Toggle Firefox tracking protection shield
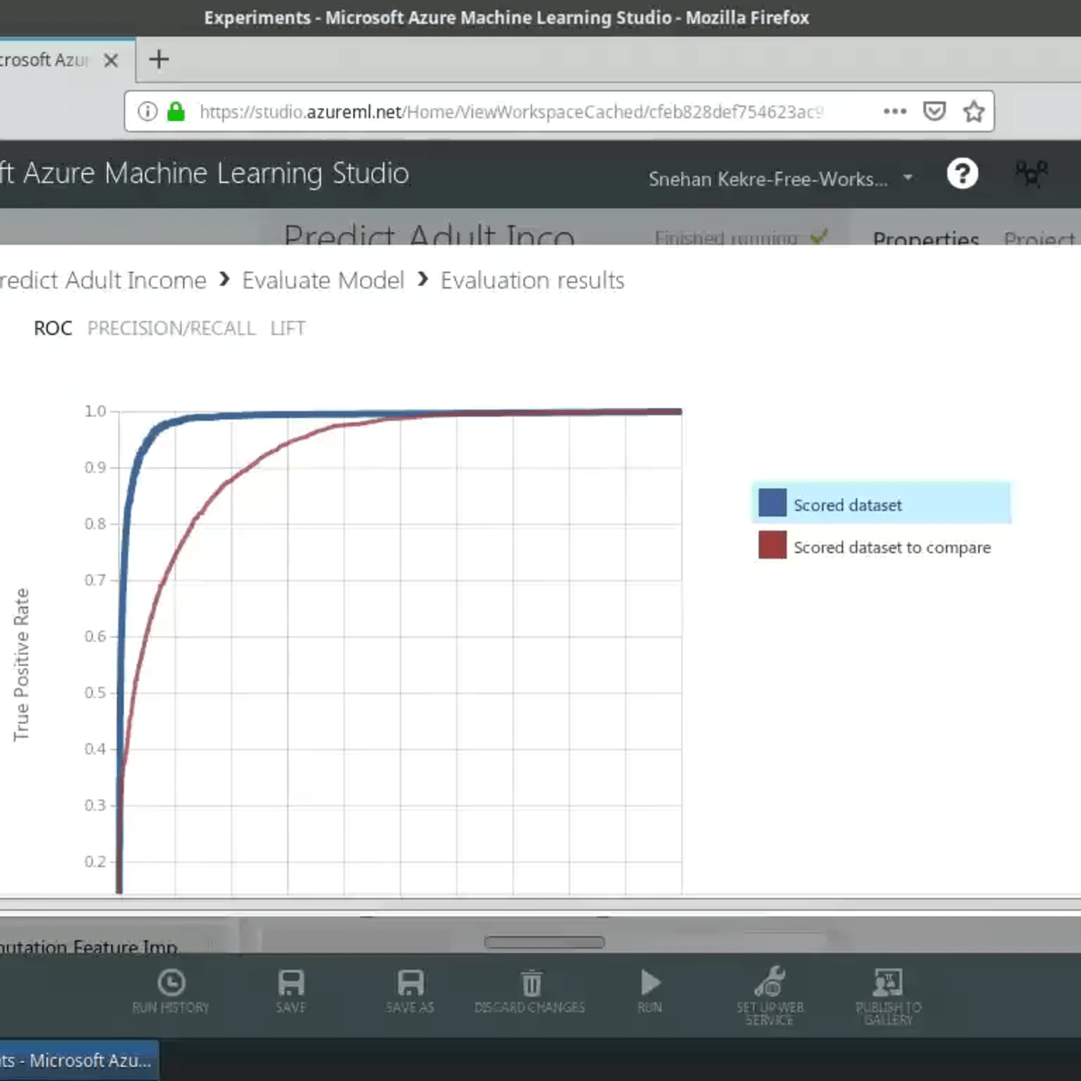Viewport: 1081px width, 1081px height. tap(935, 111)
